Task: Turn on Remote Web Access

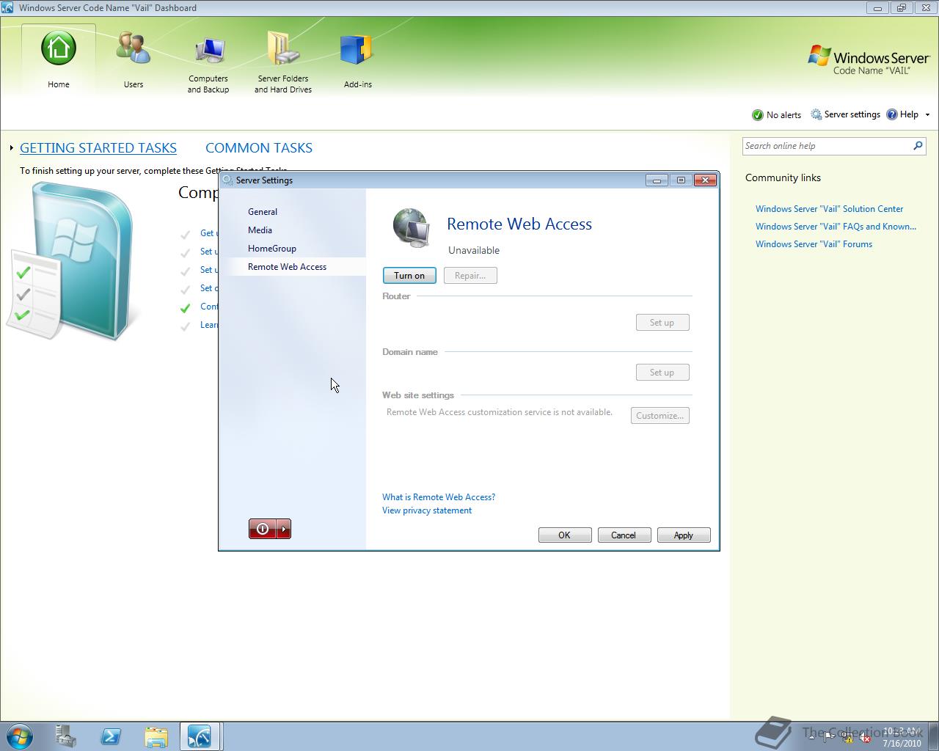Action: [409, 276]
